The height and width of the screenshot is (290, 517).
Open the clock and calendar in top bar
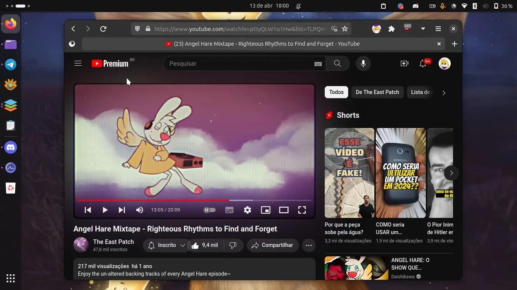pyautogui.click(x=269, y=6)
